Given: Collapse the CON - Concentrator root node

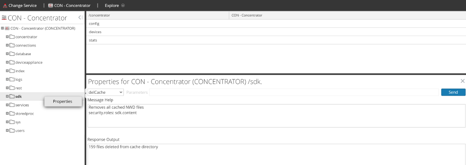Looking at the screenshot, I should [2, 28].
